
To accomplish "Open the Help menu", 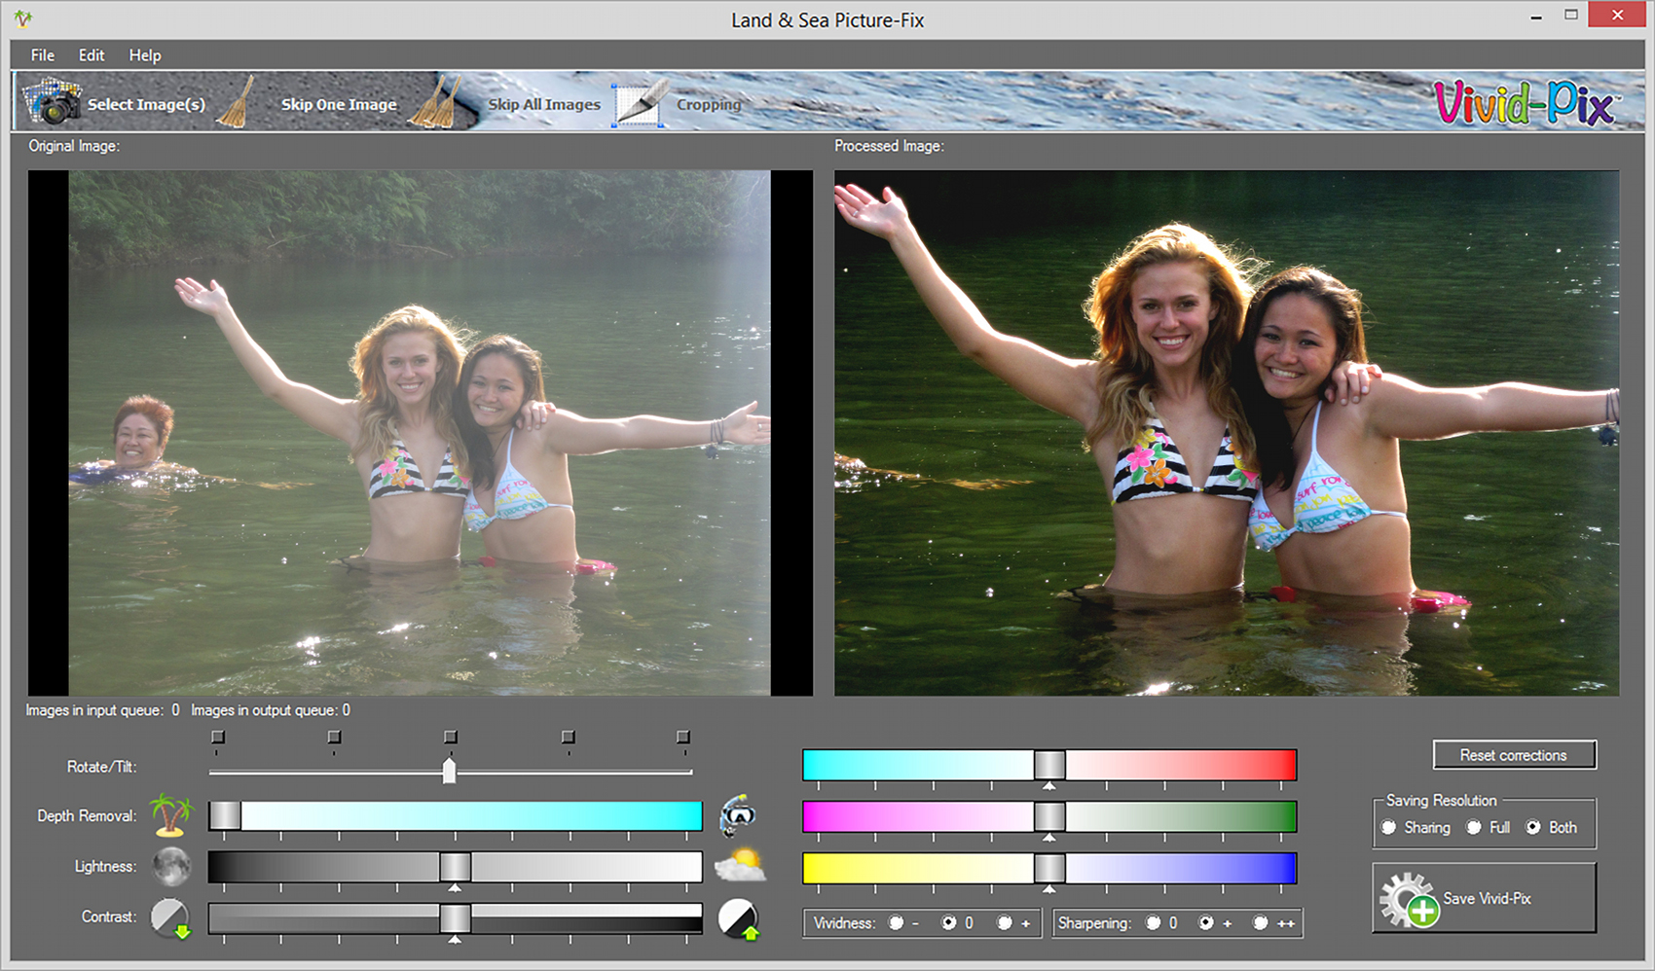I will [145, 55].
